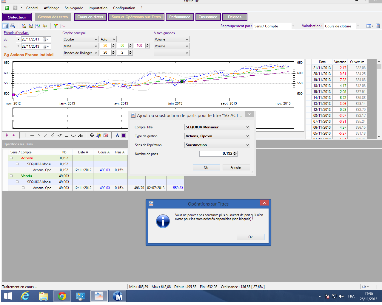Click Annuler in the parts dialog
This screenshot has width=382, height=305.
[236, 167]
